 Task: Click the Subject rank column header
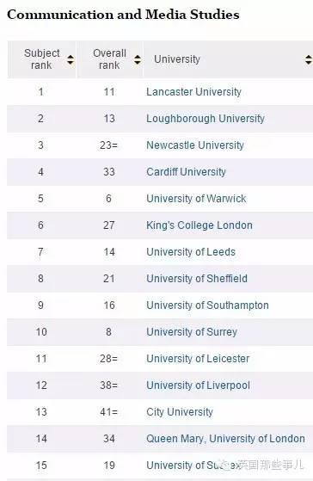point(41,59)
